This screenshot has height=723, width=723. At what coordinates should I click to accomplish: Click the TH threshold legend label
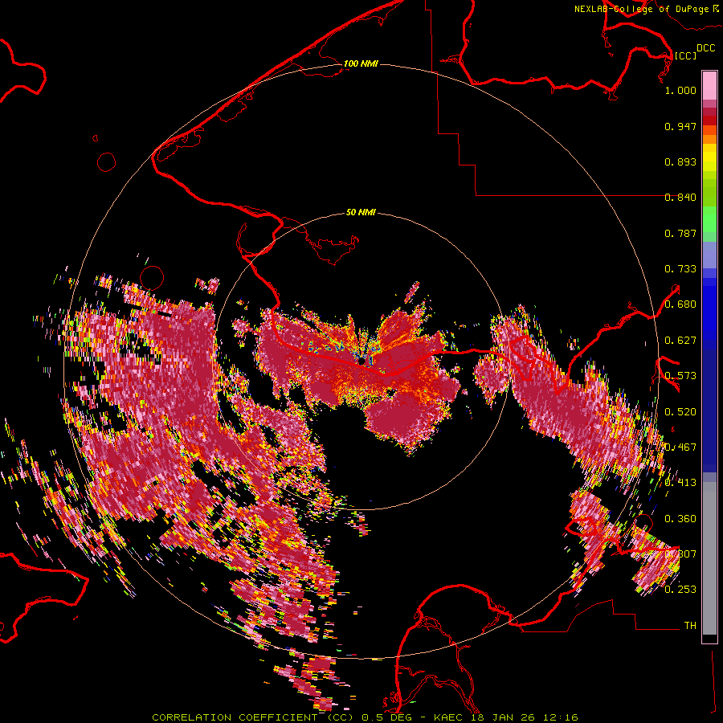tap(690, 626)
